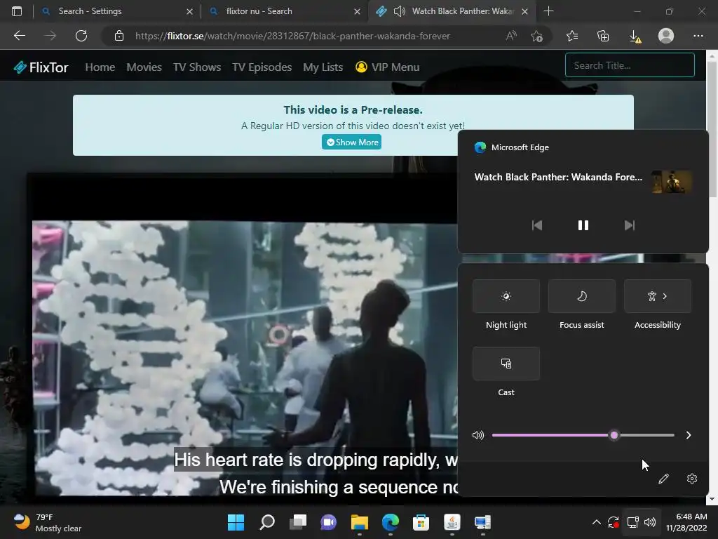Image resolution: width=718 pixels, height=539 pixels.
Task: Open Read aloud icon in the address bar
Action: pos(511,36)
